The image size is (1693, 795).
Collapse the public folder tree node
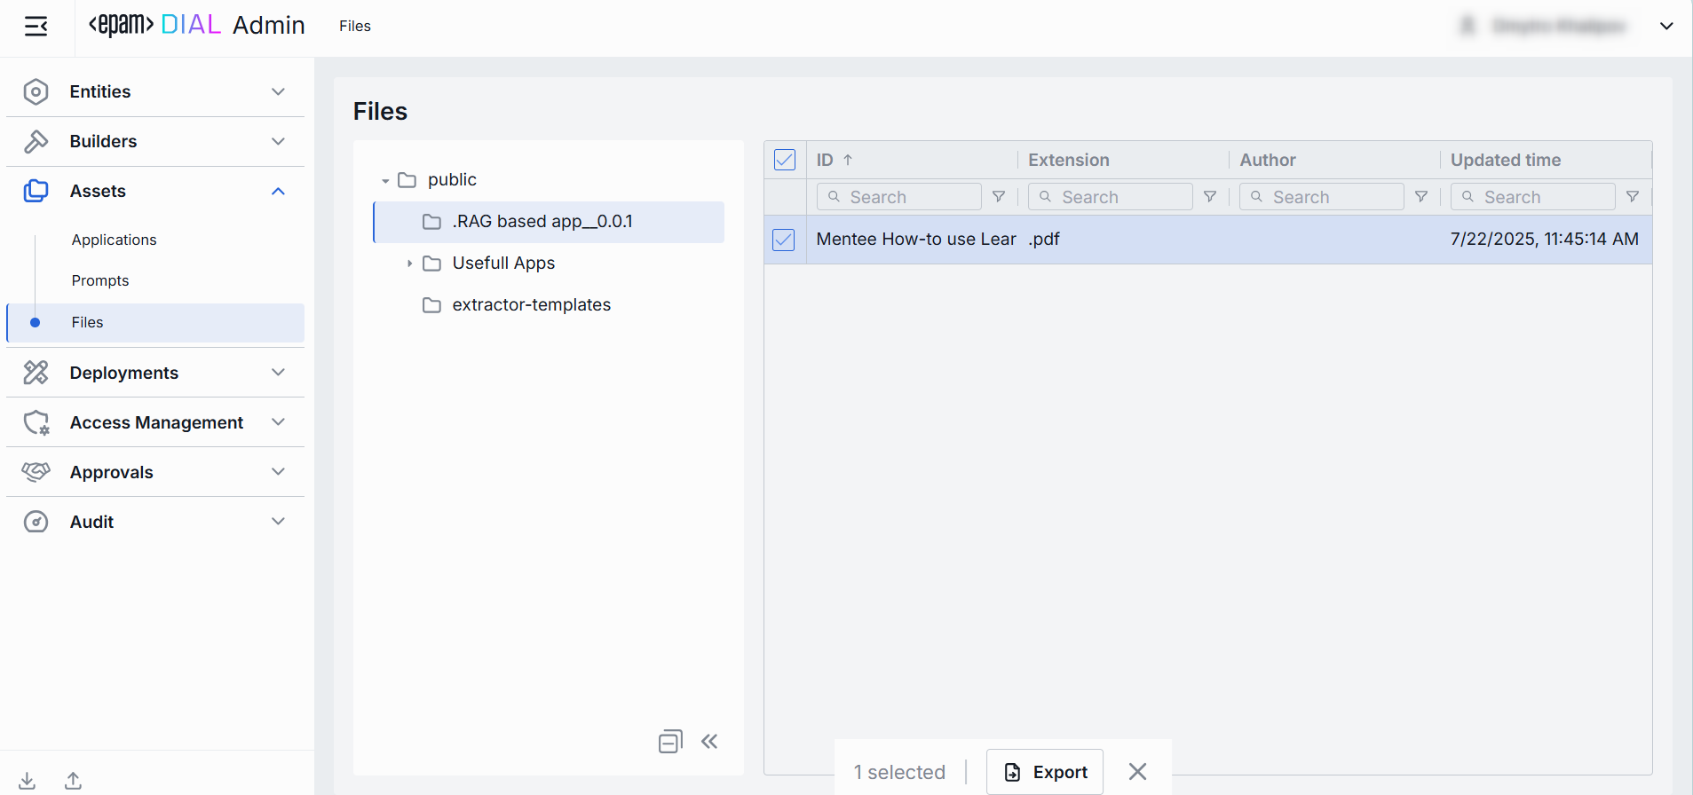point(385,181)
